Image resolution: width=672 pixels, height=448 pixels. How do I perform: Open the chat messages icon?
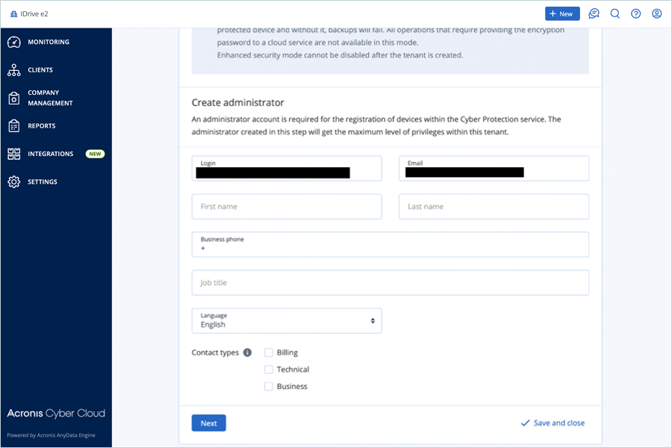tap(594, 13)
